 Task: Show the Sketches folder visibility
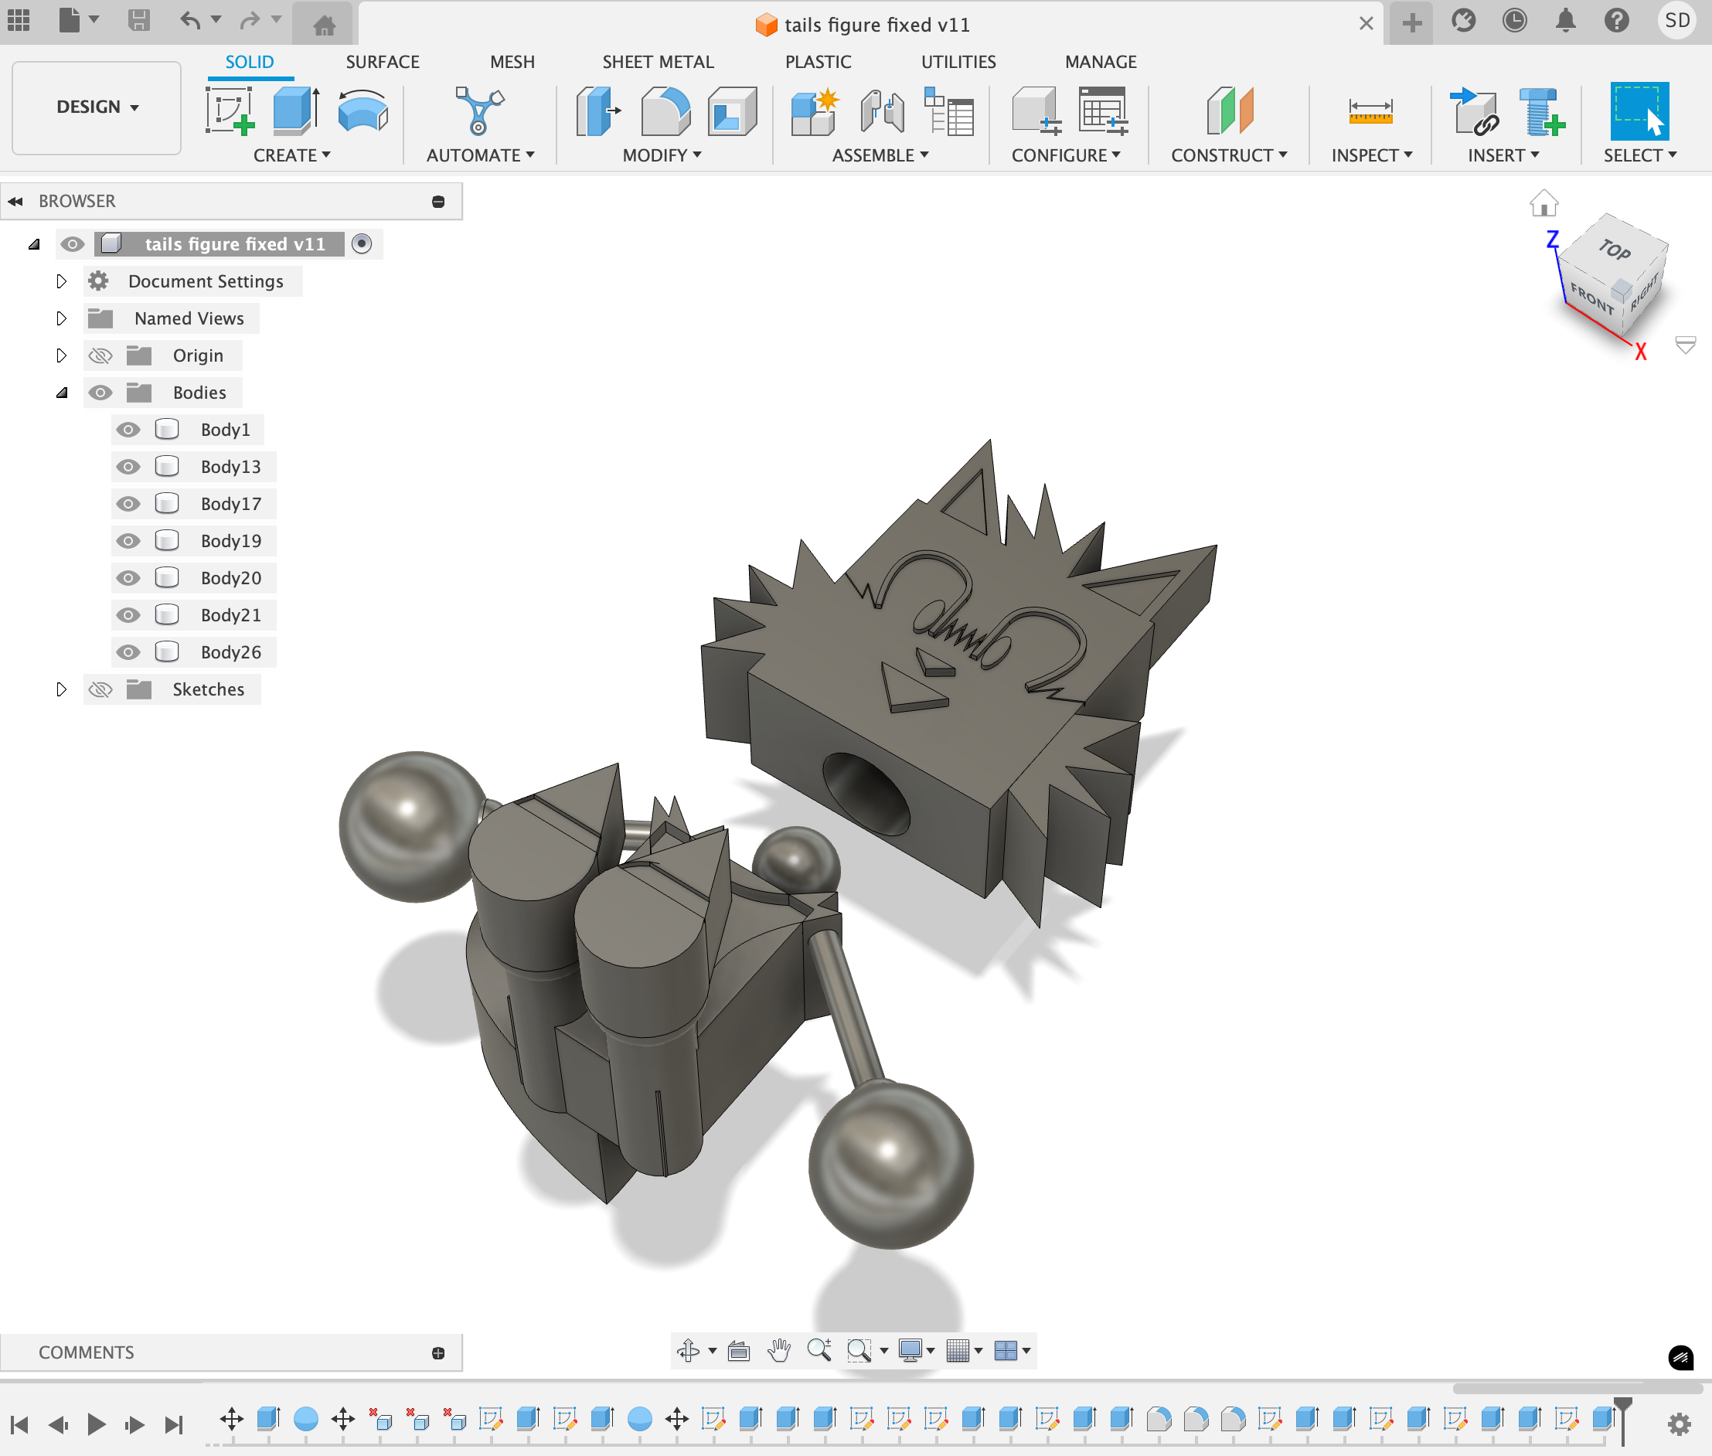pyautogui.click(x=100, y=690)
